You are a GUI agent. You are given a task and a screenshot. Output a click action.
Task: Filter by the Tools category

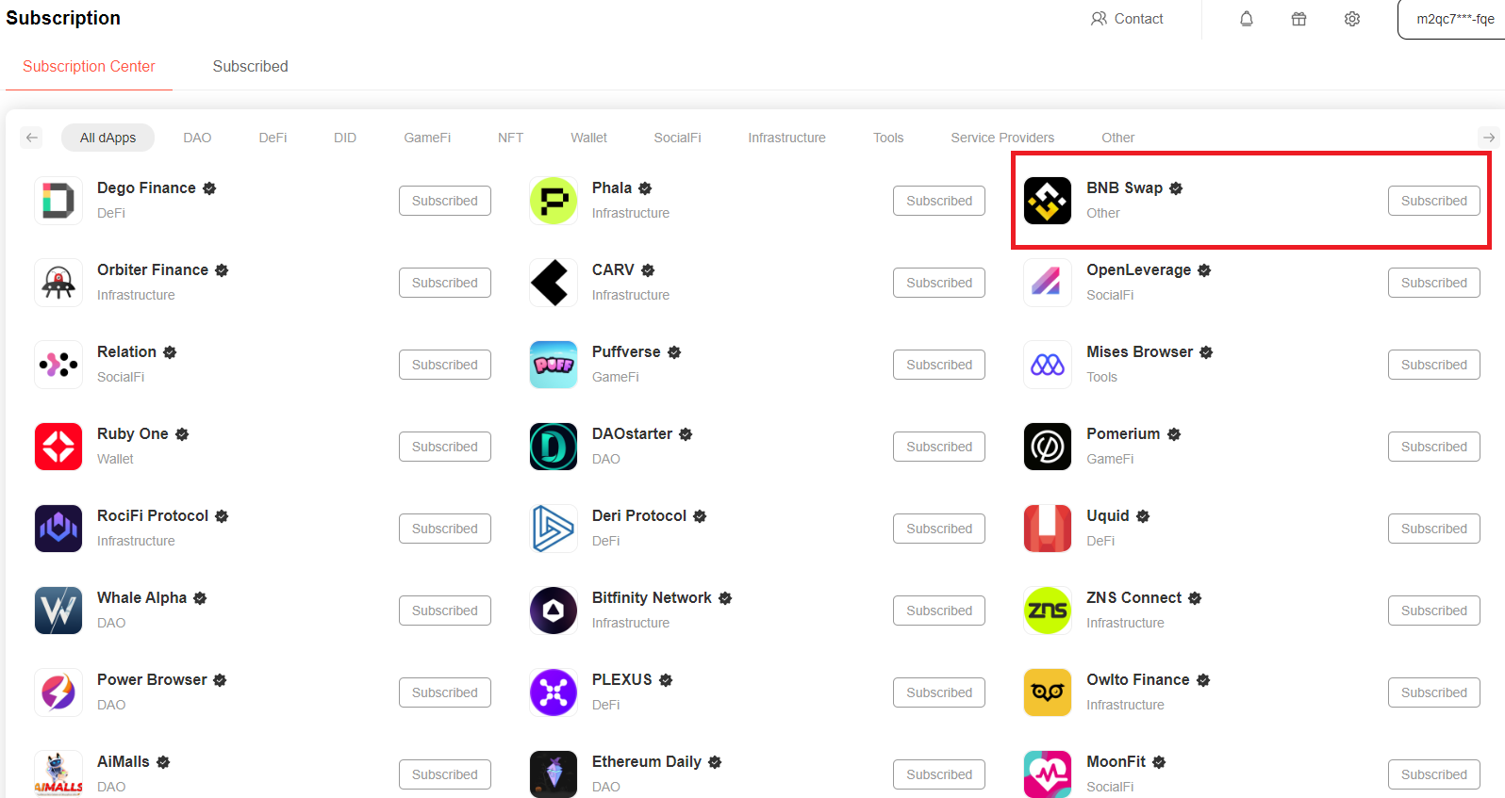click(x=888, y=138)
